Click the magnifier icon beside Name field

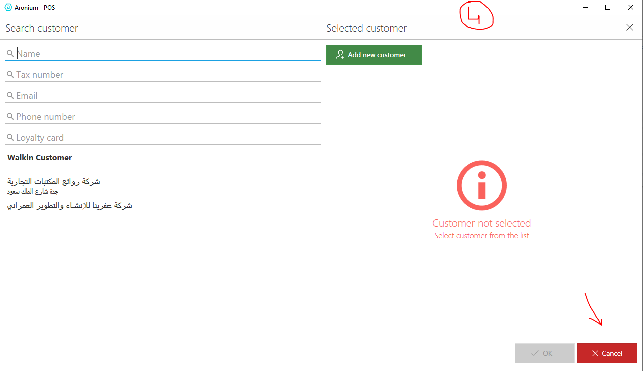[10, 54]
